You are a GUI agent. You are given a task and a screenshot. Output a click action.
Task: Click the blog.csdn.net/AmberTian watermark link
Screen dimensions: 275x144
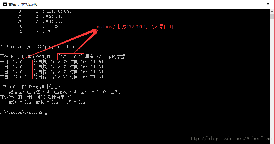(229, 138)
